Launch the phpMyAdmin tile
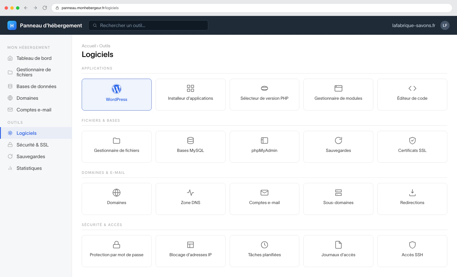 (264, 147)
